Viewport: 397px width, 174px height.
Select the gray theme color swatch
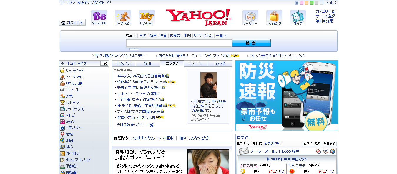coord(317,3)
